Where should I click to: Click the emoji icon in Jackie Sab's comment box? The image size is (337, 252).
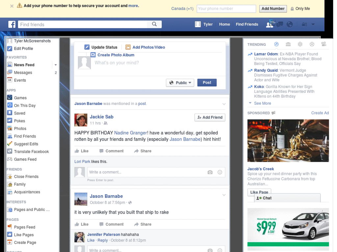(x=220, y=172)
